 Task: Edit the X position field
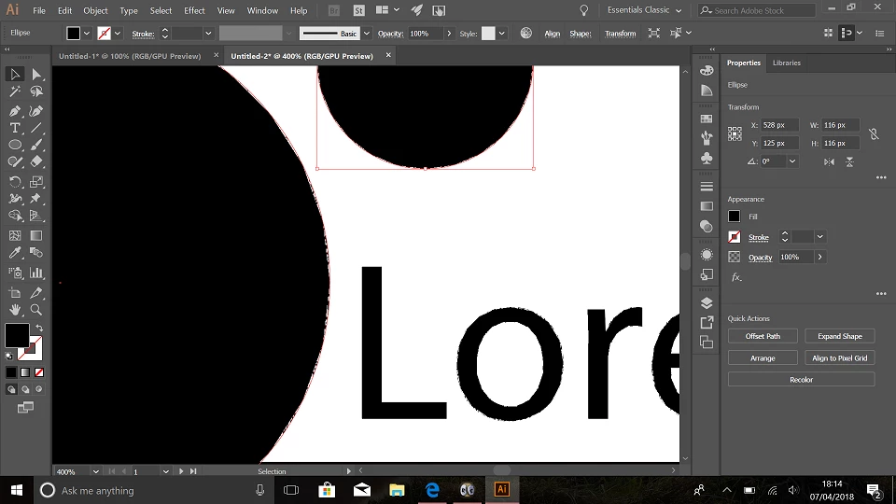(779, 125)
